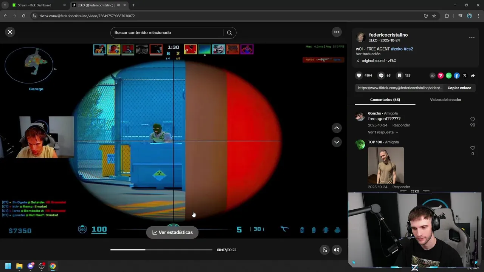The height and width of the screenshot is (272, 484).
Task: Open the Extensions puzzle icon
Action: tap(447, 16)
